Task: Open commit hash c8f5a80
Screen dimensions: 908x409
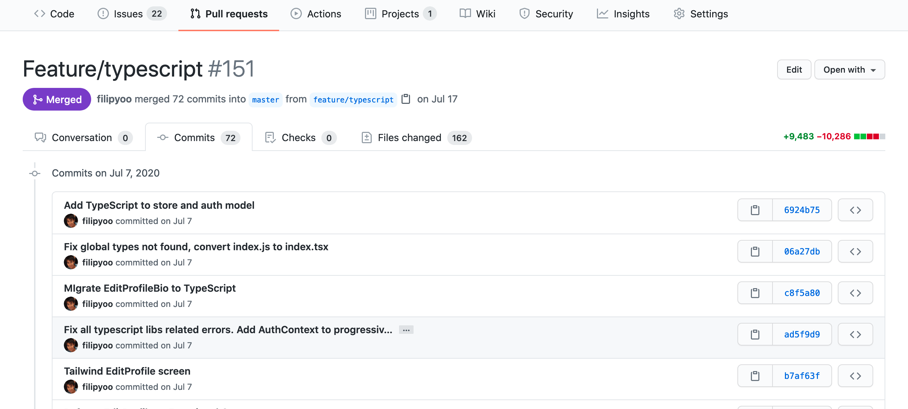Action: pyautogui.click(x=802, y=293)
